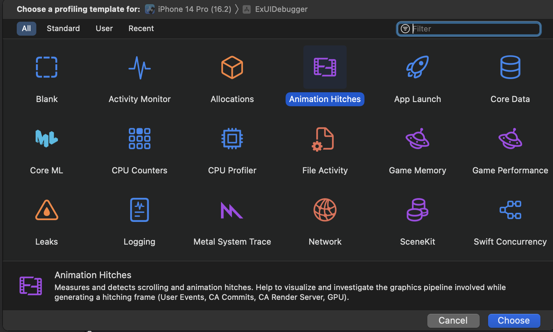Click the Blank label
The image size is (553, 332).
[x=47, y=99]
